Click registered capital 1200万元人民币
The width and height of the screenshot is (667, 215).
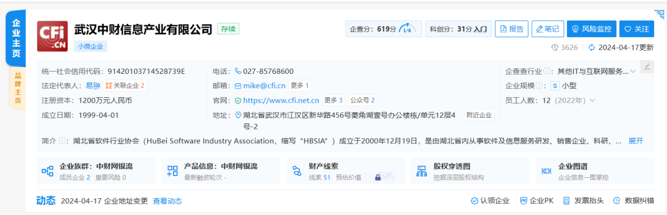click(x=104, y=101)
